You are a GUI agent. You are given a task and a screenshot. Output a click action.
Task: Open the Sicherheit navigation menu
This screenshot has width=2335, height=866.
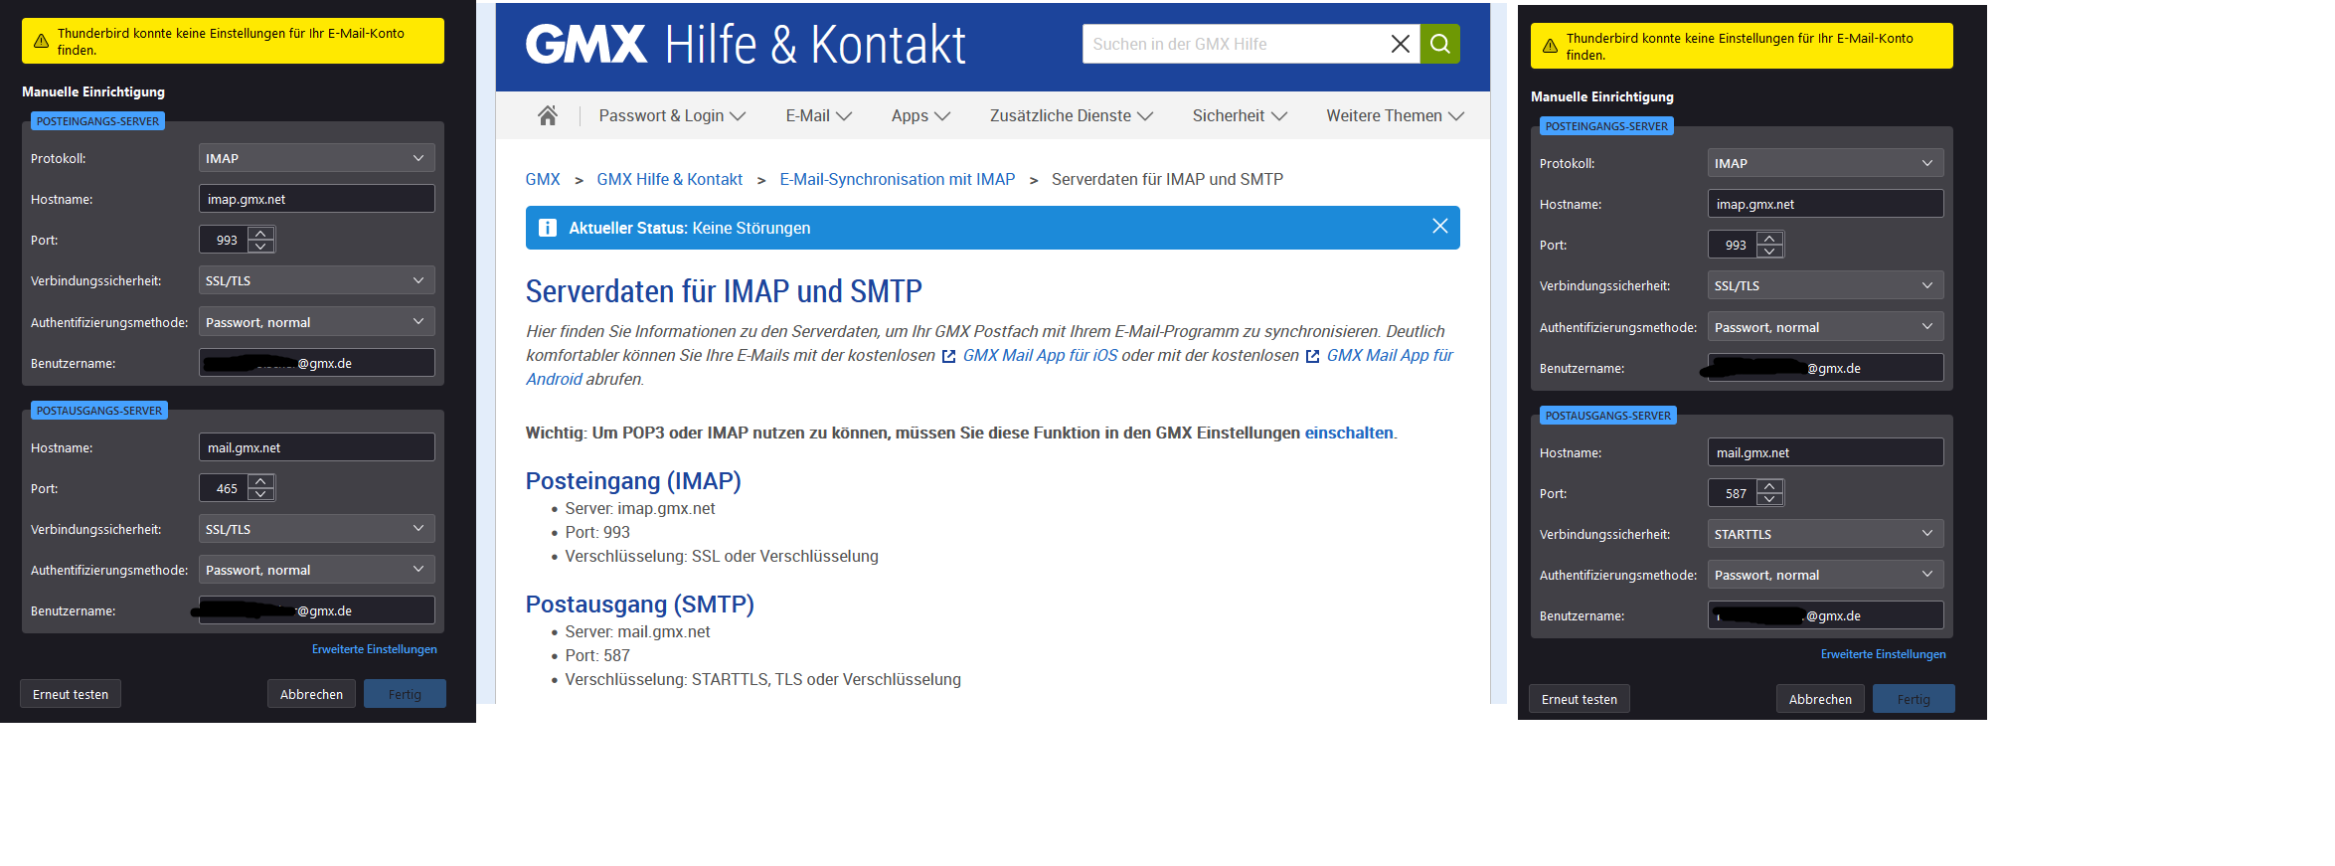coord(1240,115)
